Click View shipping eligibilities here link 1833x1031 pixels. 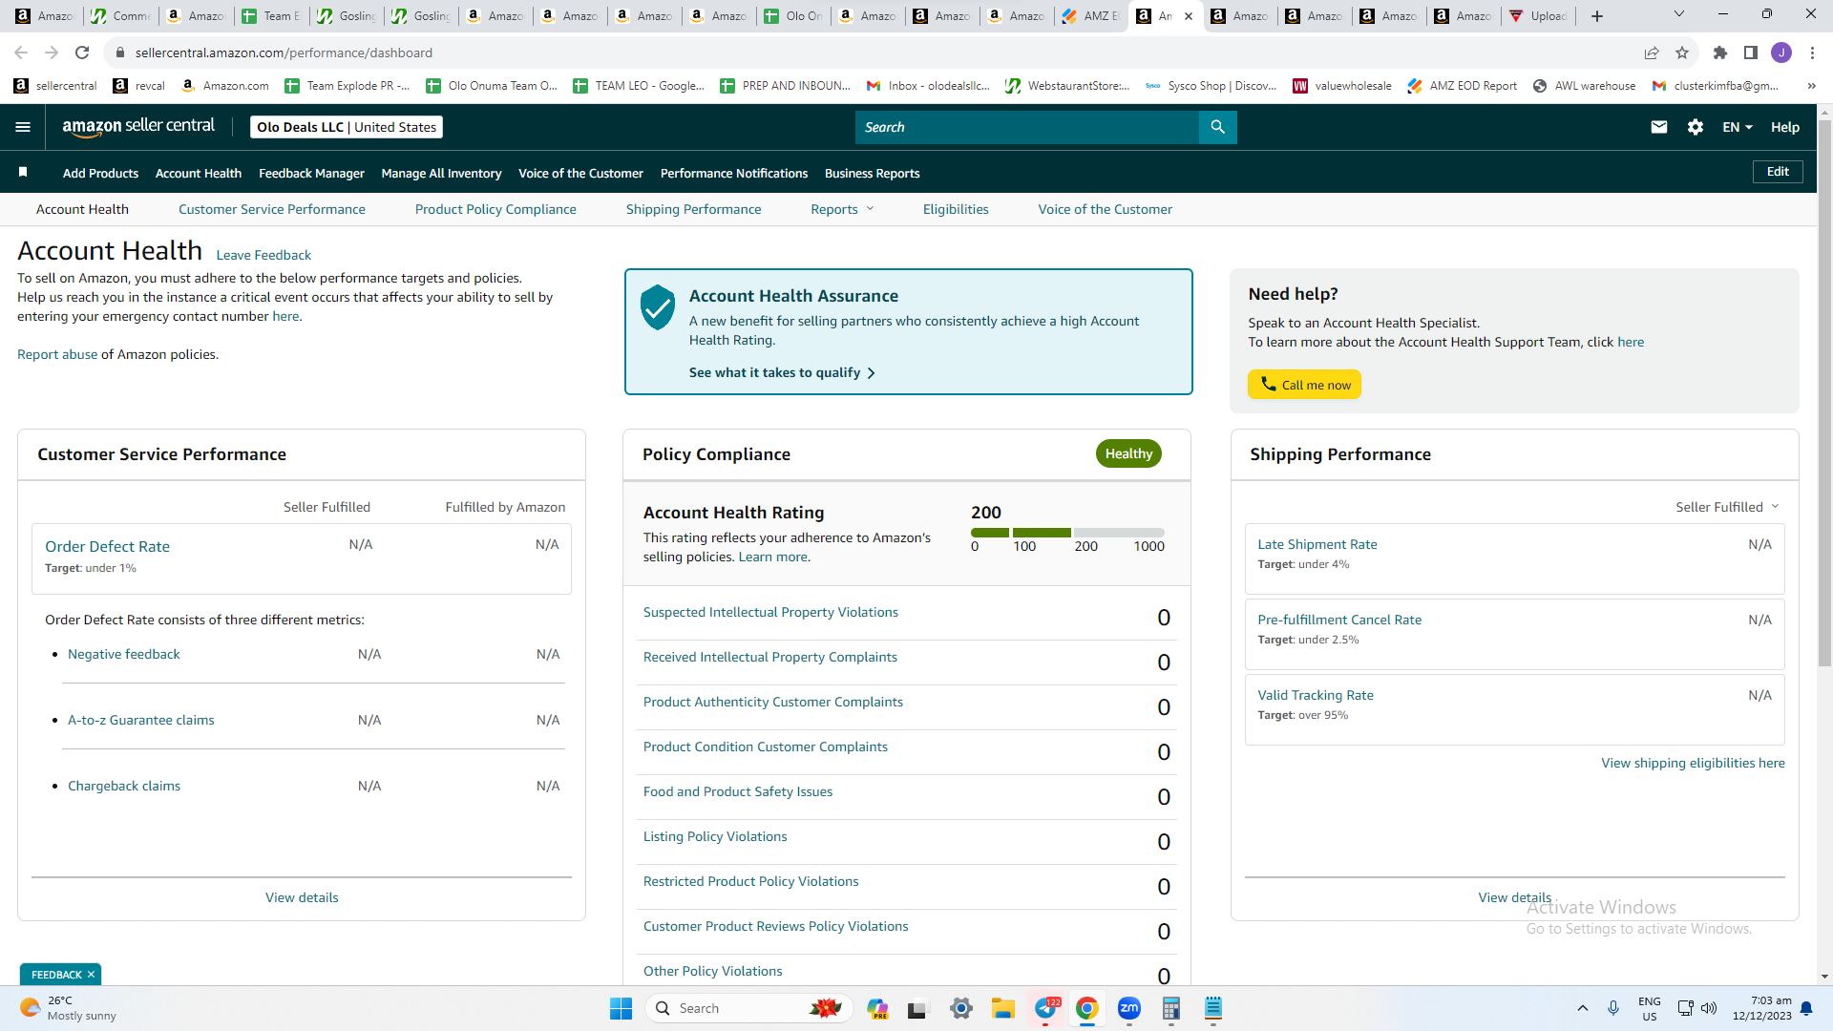(x=1693, y=763)
